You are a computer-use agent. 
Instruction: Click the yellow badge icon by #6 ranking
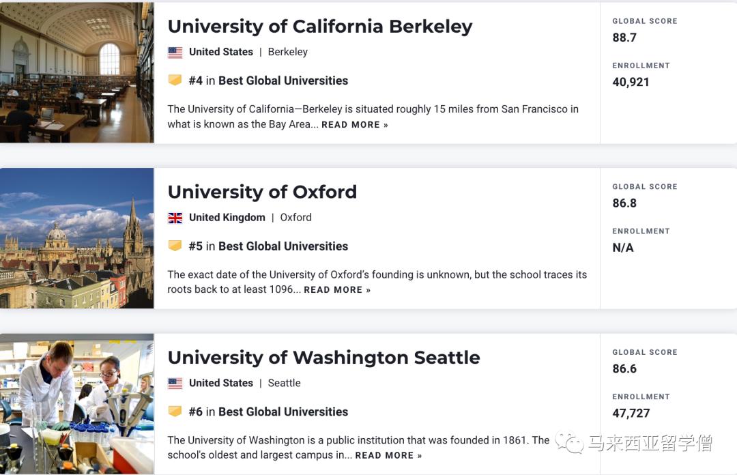click(x=175, y=412)
